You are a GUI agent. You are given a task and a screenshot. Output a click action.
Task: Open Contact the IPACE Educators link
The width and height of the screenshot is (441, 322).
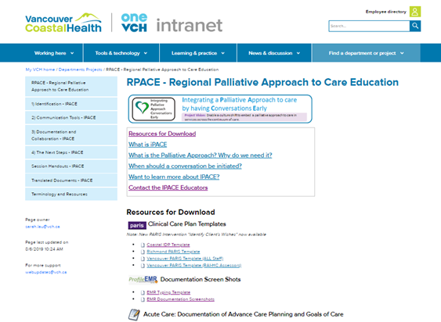click(168, 188)
